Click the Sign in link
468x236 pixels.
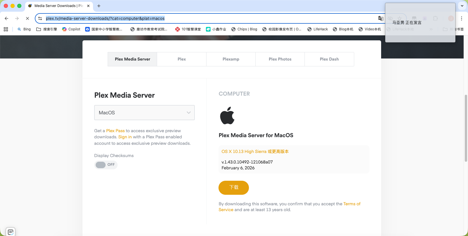coord(125,137)
